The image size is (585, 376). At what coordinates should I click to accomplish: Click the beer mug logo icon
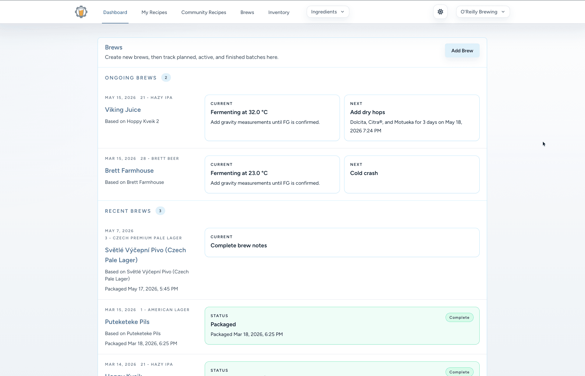[x=81, y=12]
